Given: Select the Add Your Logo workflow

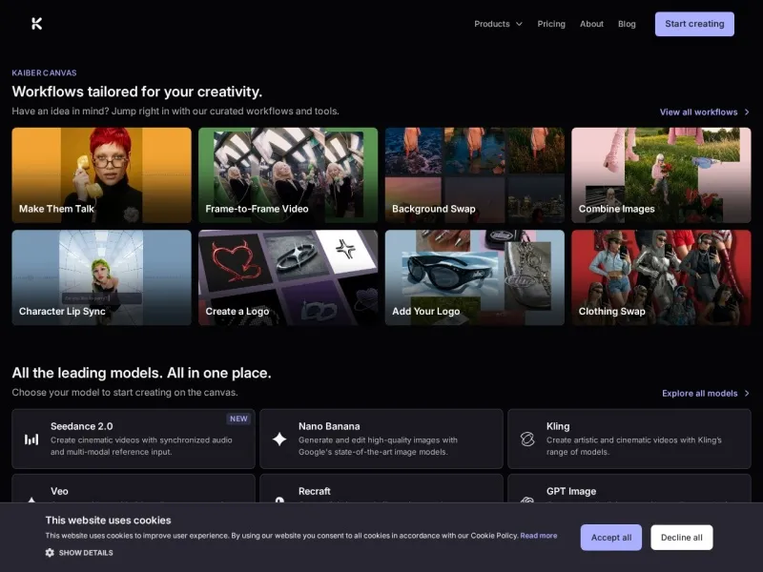Looking at the screenshot, I should click(474, 277).
